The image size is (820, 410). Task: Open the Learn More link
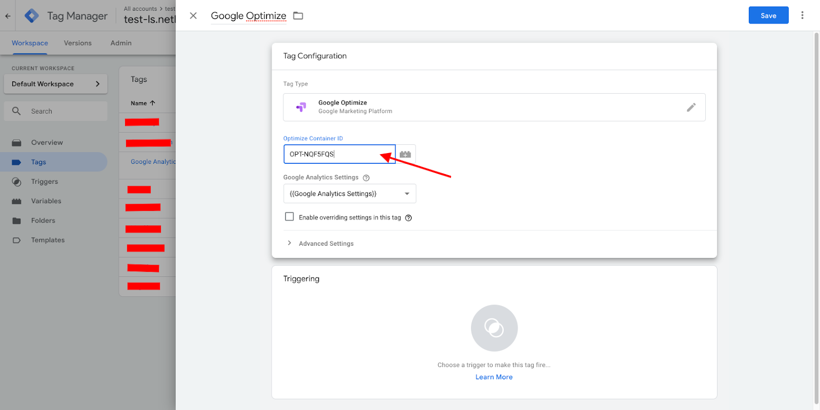[494, 377]
